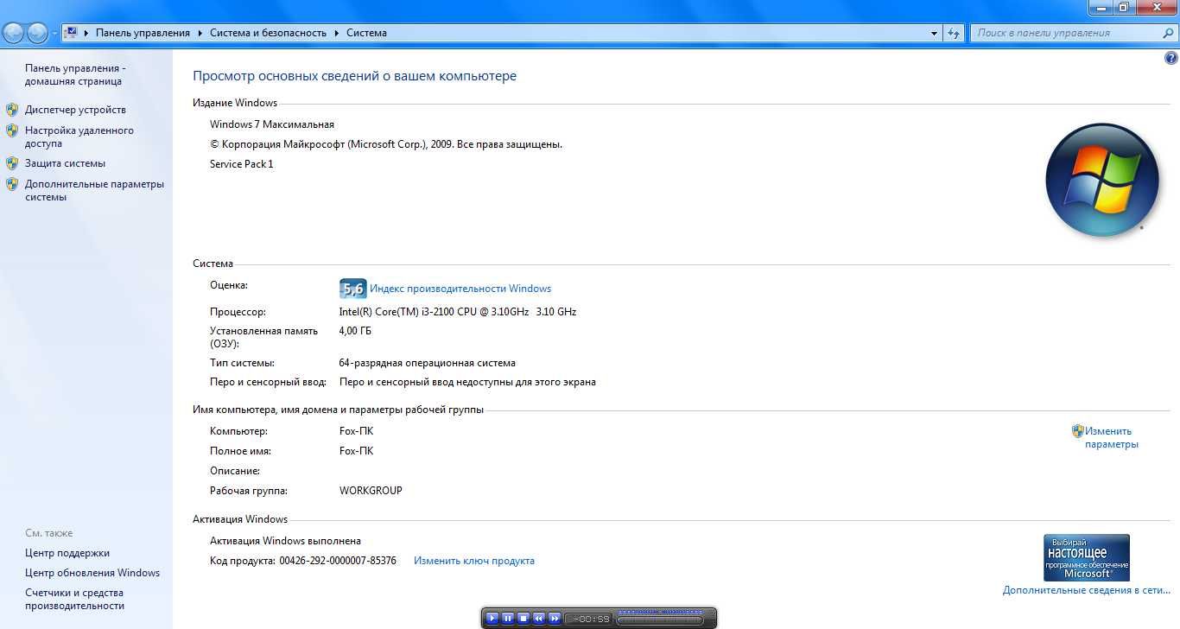Open Центр поддержки link
Viewport: 1180px width, 629px height.
point(67,553)
